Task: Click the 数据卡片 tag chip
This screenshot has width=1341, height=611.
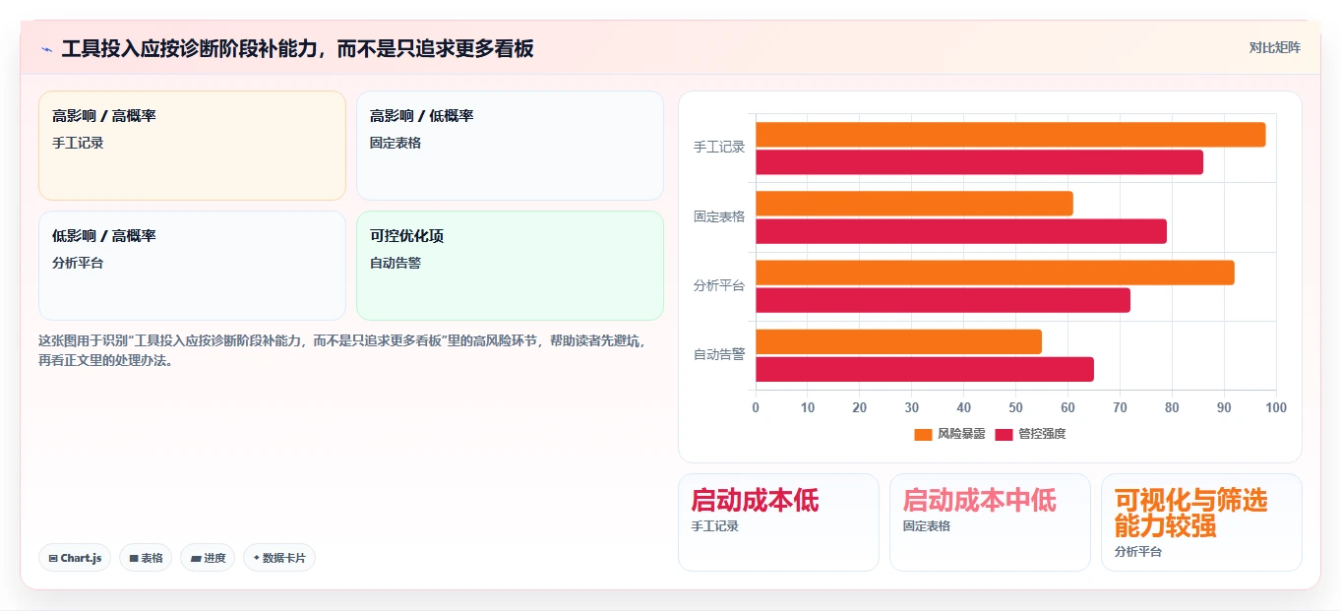Action: click(279, 558)
